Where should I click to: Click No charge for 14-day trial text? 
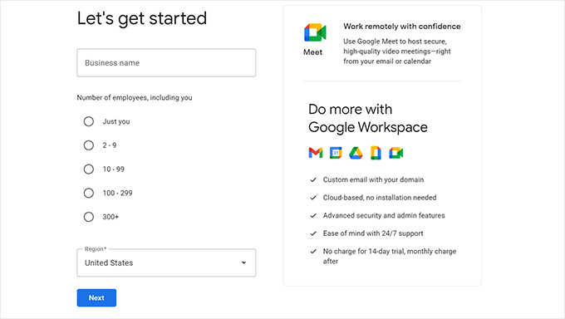tap(390, 256)
